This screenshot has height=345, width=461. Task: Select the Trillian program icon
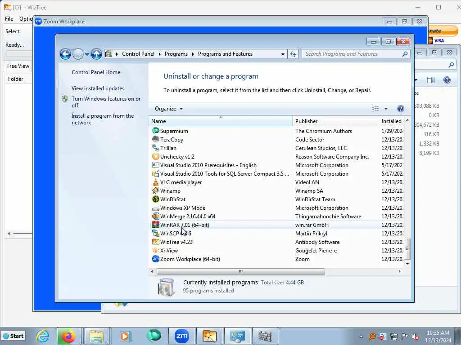tap(155, 148)
